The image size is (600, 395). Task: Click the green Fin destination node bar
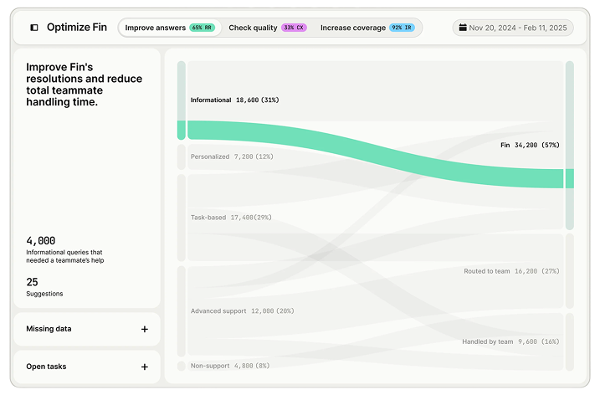tap(570, 179)
